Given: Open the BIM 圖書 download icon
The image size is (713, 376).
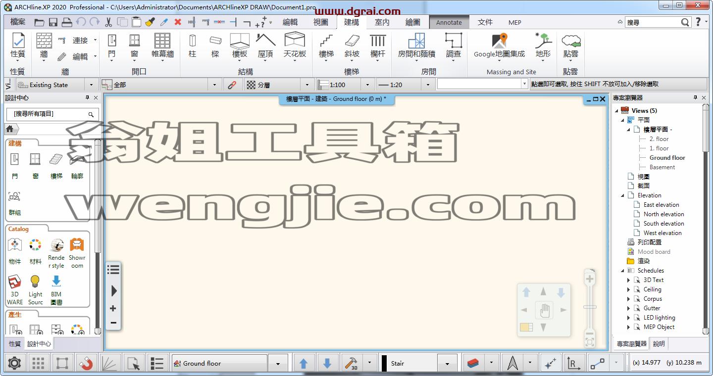Looking at the screenshot, I should click(x=56, y=290).
